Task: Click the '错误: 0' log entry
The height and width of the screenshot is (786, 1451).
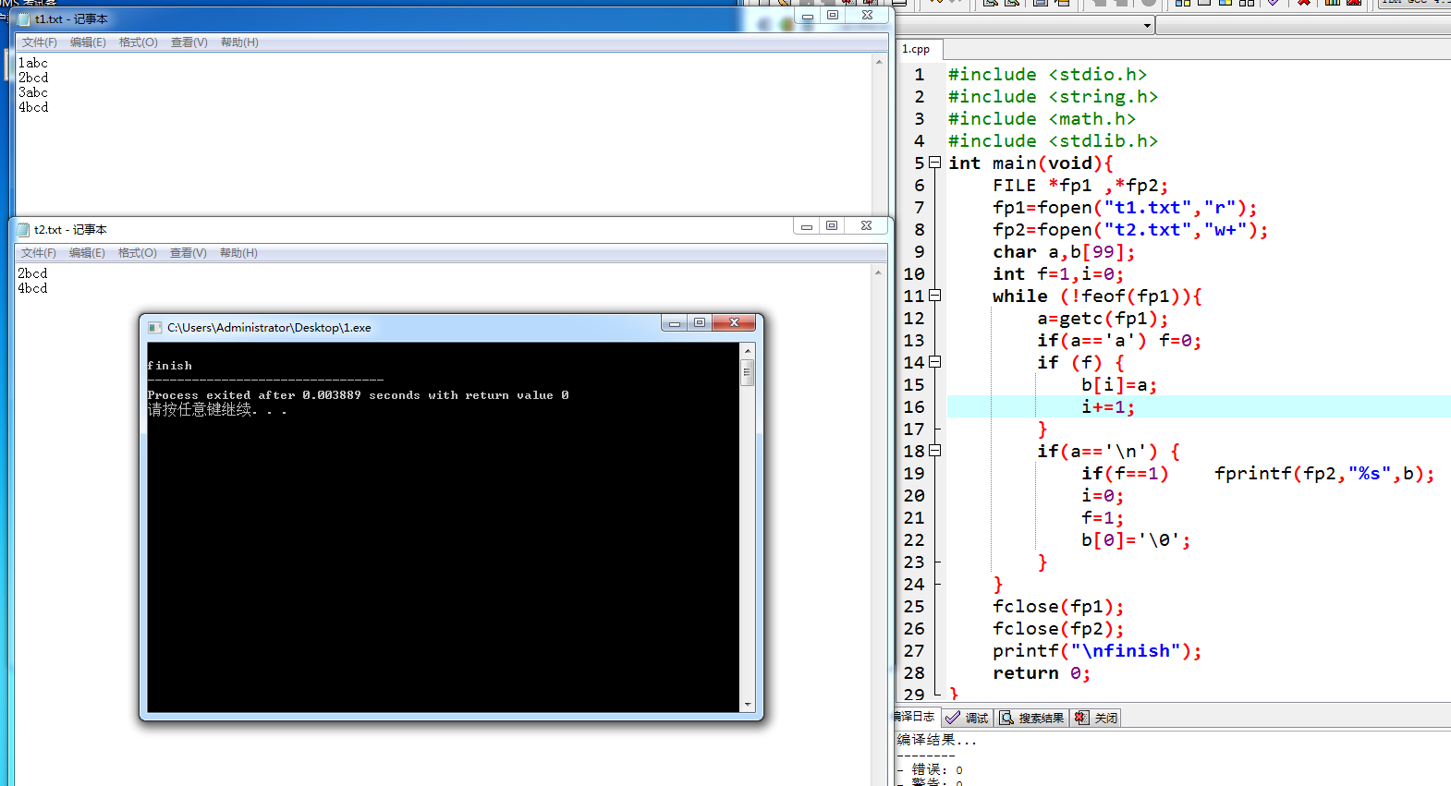Action: point(937,769)
